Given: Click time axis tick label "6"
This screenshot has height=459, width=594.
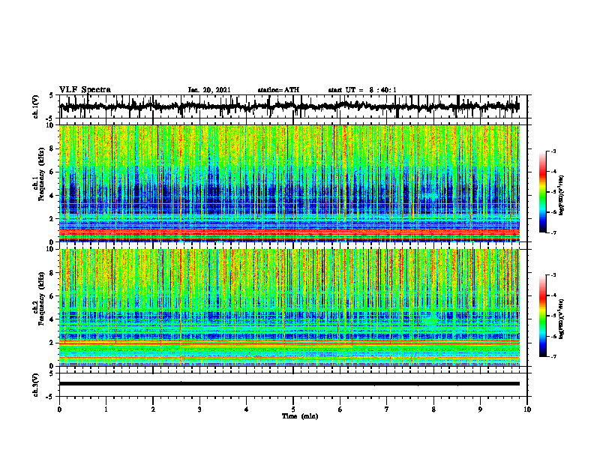Looking at the screenshot, I should click(340, 409).
